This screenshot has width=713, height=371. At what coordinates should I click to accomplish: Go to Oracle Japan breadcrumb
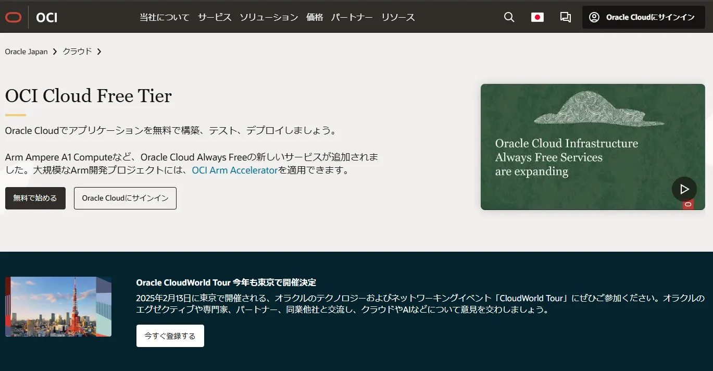point(26,52)
